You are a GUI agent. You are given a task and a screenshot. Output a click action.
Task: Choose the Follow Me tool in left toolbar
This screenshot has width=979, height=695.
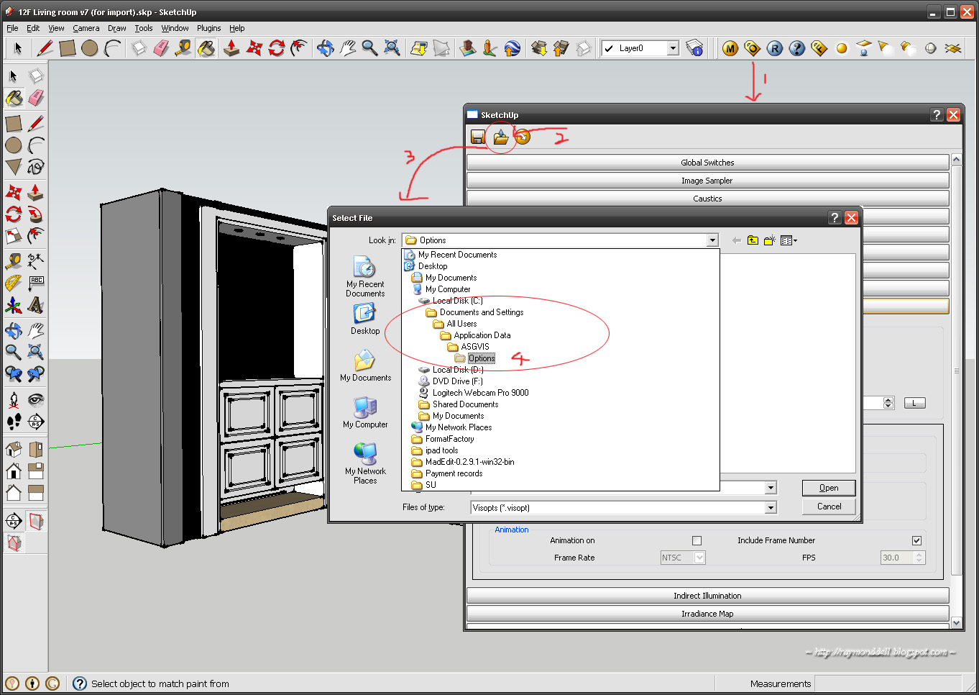(35, 214)
